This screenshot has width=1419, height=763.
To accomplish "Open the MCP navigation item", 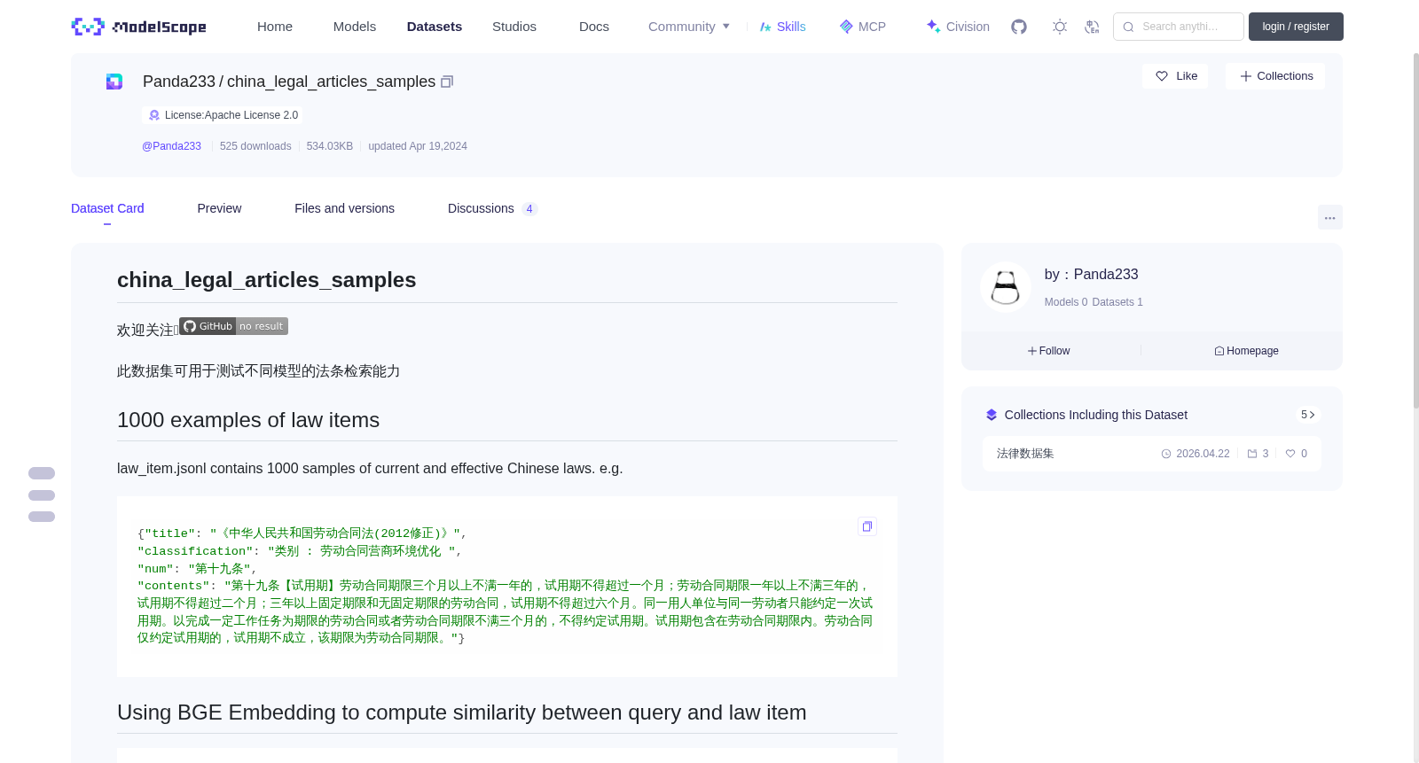I will [862, 27].
